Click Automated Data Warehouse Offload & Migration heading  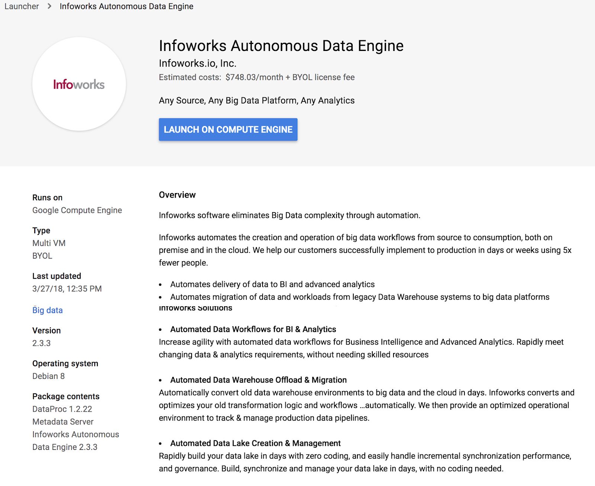pyautogui.click(x=258, y=380)
